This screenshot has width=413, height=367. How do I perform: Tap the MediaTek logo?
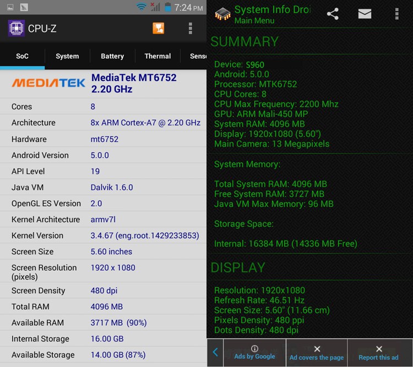48,83
